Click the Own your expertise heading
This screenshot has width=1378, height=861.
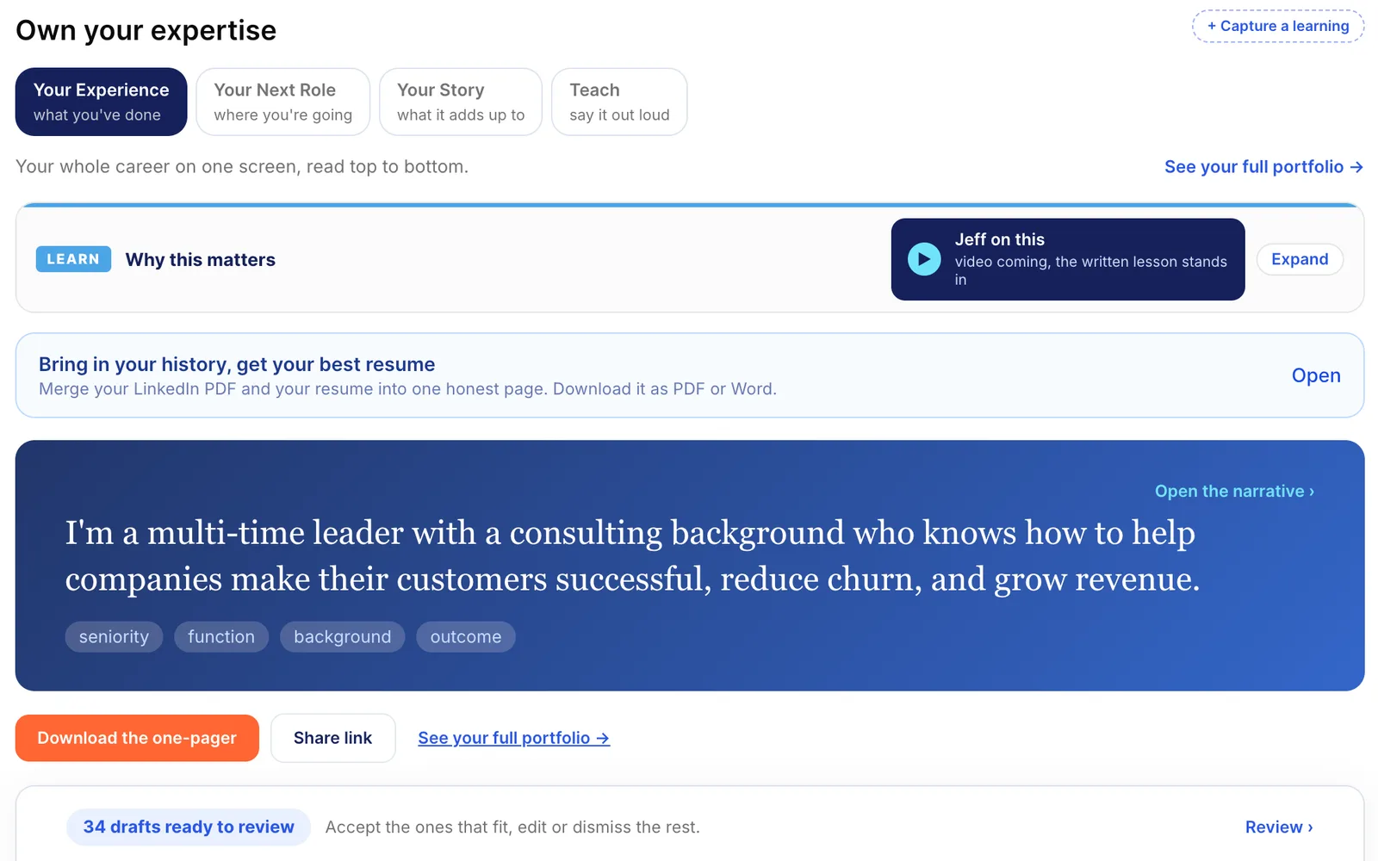tap(146, 30)
